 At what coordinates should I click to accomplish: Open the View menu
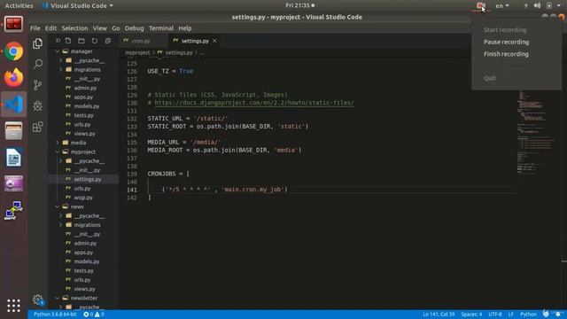[99, 28]
